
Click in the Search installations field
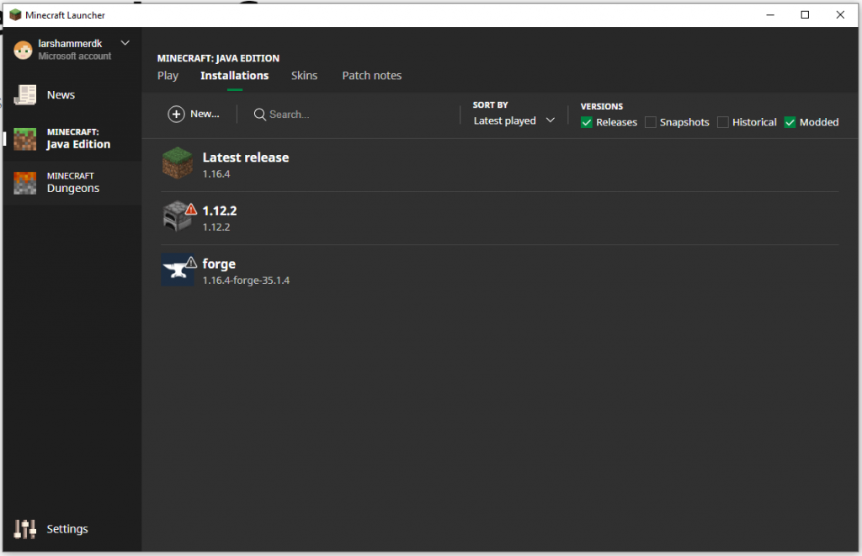coord(352,115)
